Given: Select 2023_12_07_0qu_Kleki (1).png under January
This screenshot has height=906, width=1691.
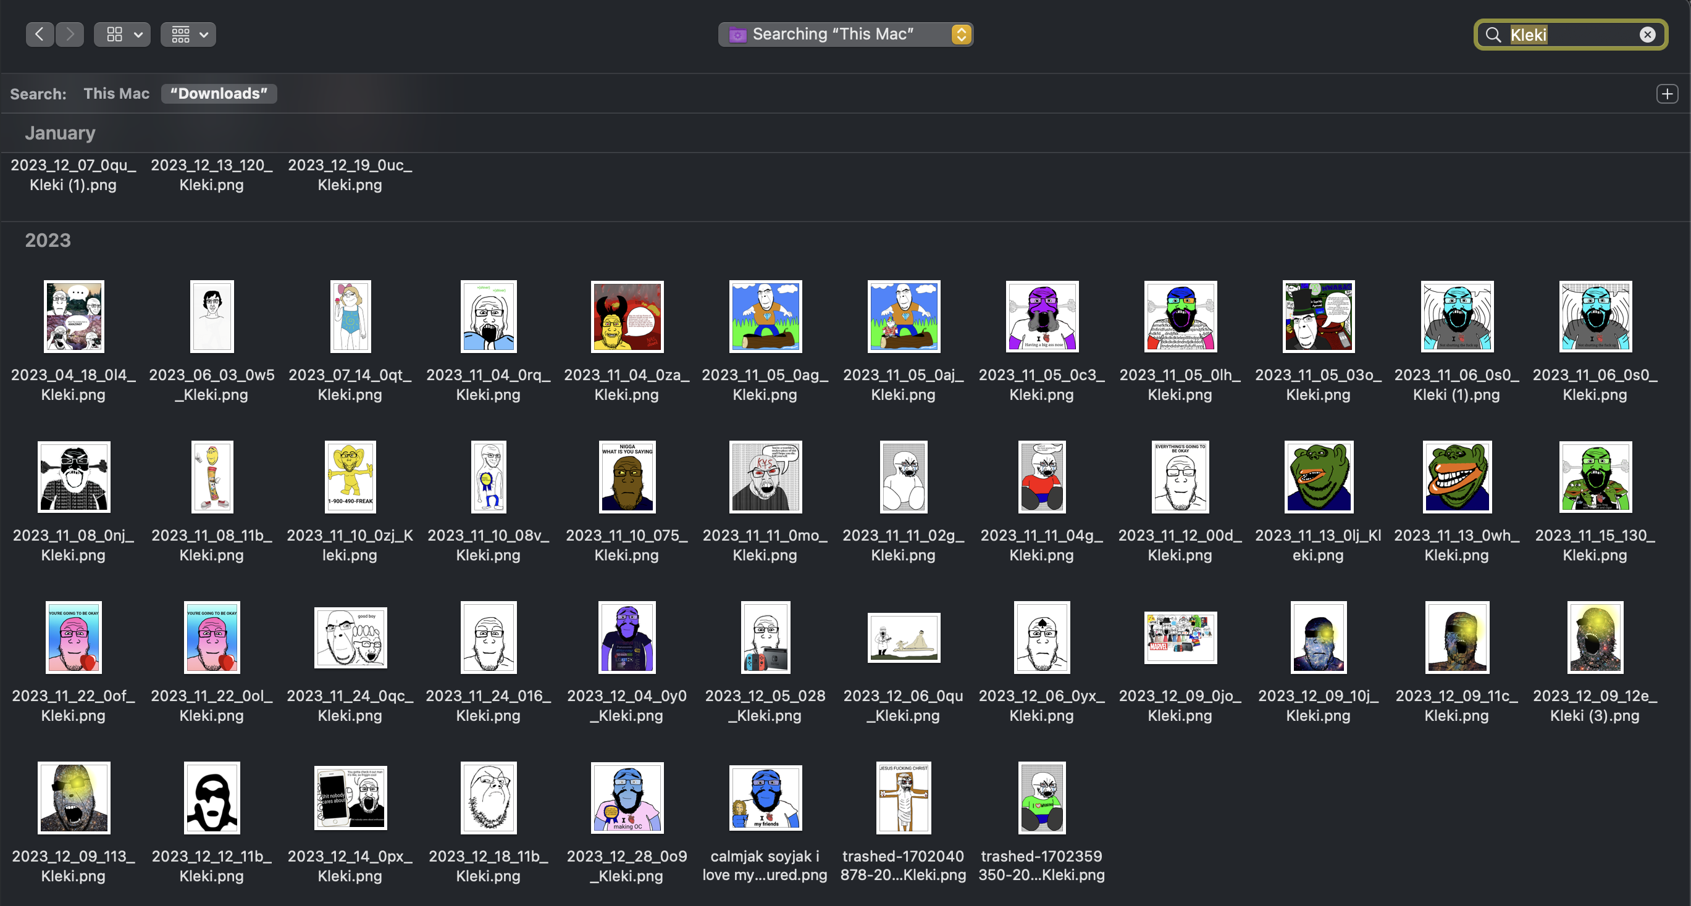Looking at the screenshot, I should click(x=73, y=175).
